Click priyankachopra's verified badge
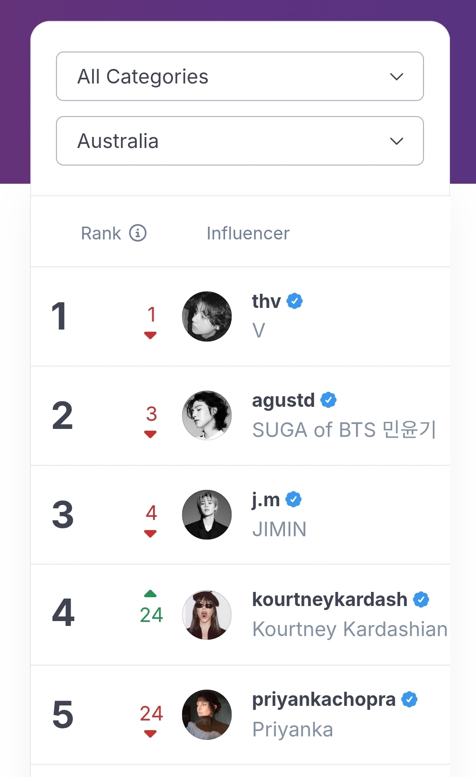 pos(409,700)
